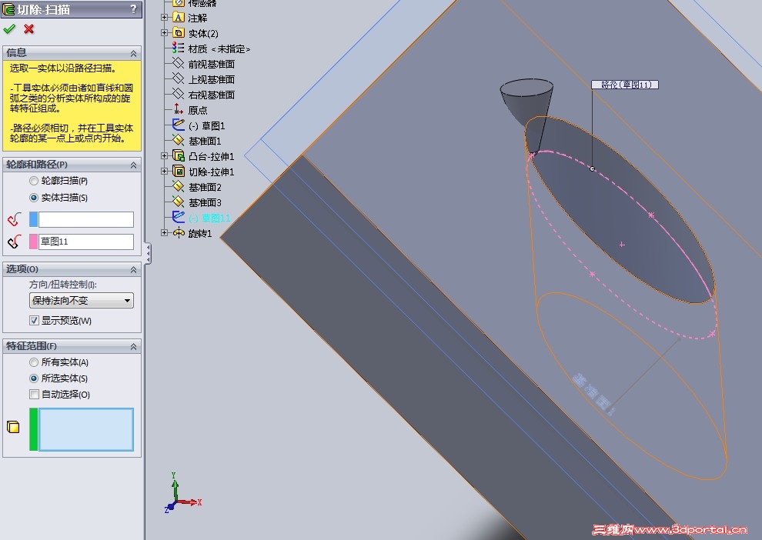Click the path selection icon beside 草图11

click(15, 242)
